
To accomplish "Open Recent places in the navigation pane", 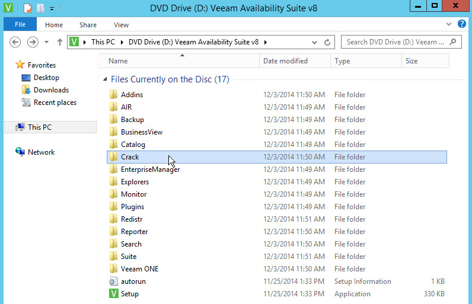I will [x=55, y=103].
